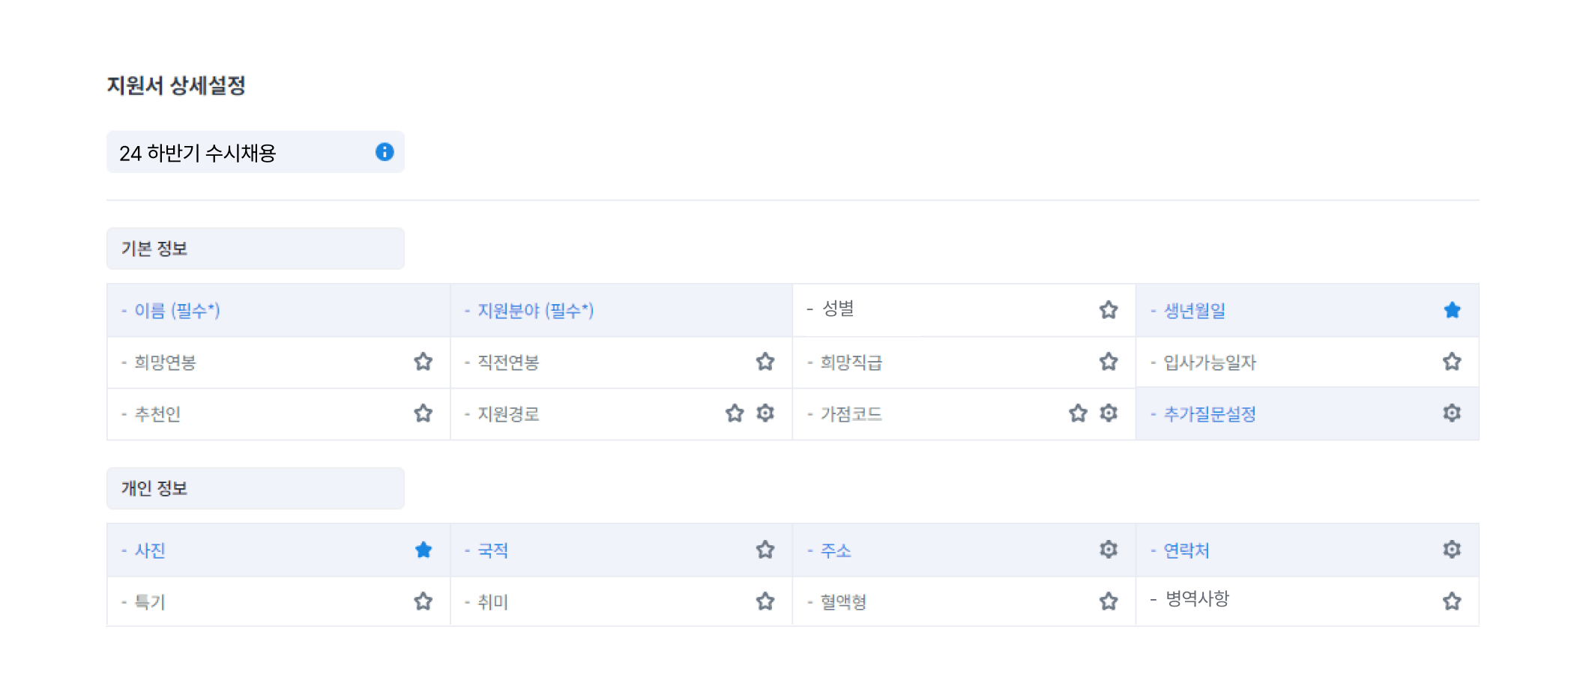Unmark the 생년월일 required star
The height and width of the screenshot is (674, 1574).
(1452, 310)
